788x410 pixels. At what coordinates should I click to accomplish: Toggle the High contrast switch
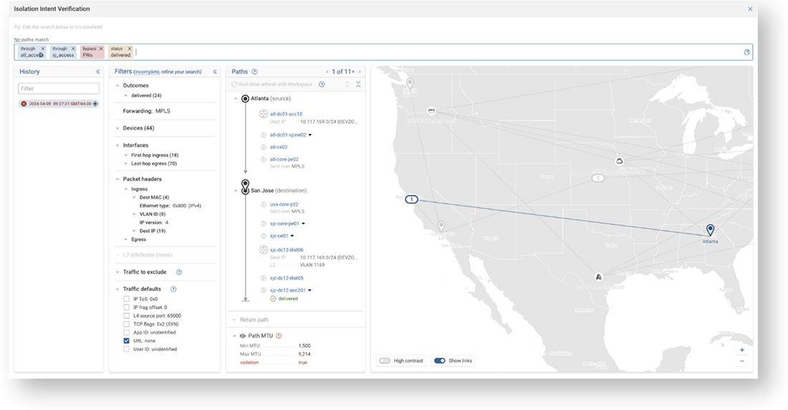[x=385, y=361]
